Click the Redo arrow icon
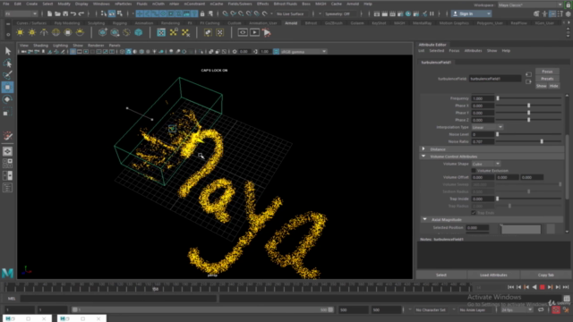This screenshot has height=322, width=573. (x=81, y=14)
